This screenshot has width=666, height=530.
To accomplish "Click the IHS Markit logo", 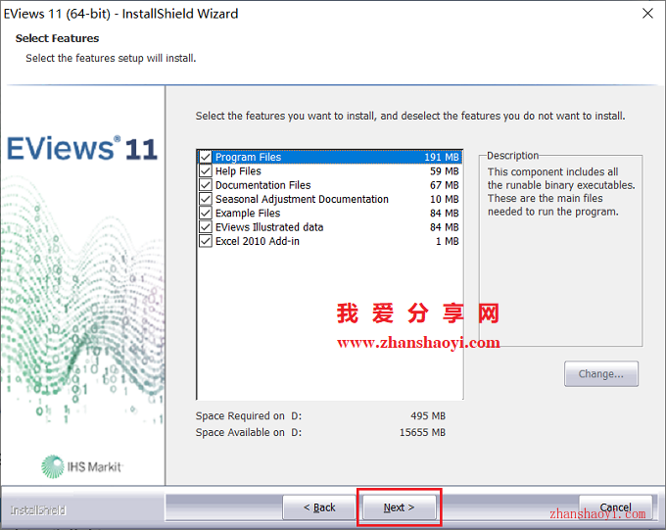I will click(x=82, y=466).
